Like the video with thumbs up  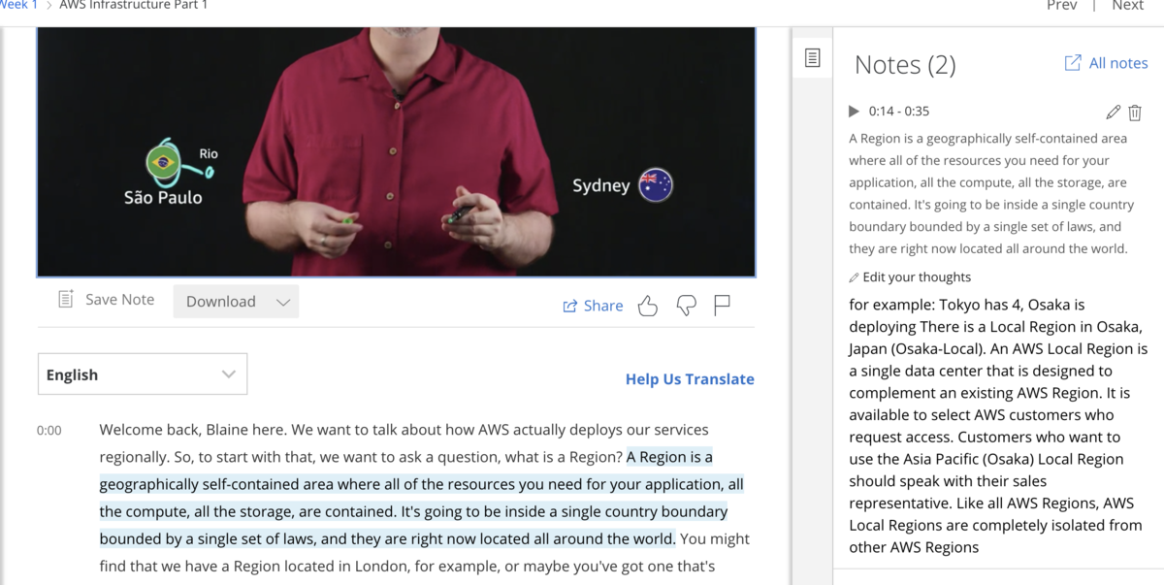pyautogui.click(x=648, y=306)
